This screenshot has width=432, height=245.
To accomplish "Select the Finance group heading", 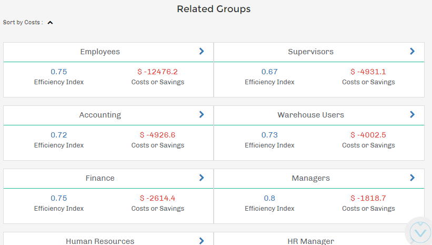I will [100, 178].
